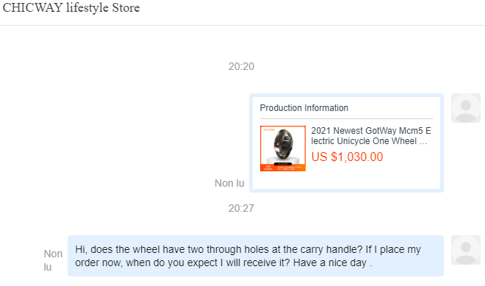The width and height of the screenshot is (485, 286).
Task: Click the avatar next to the text message
Action: (x=465, y=250)
